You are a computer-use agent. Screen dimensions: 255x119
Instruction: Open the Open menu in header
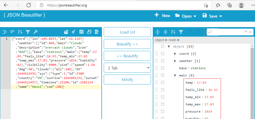pyautogui.click(x=186, y=16)
